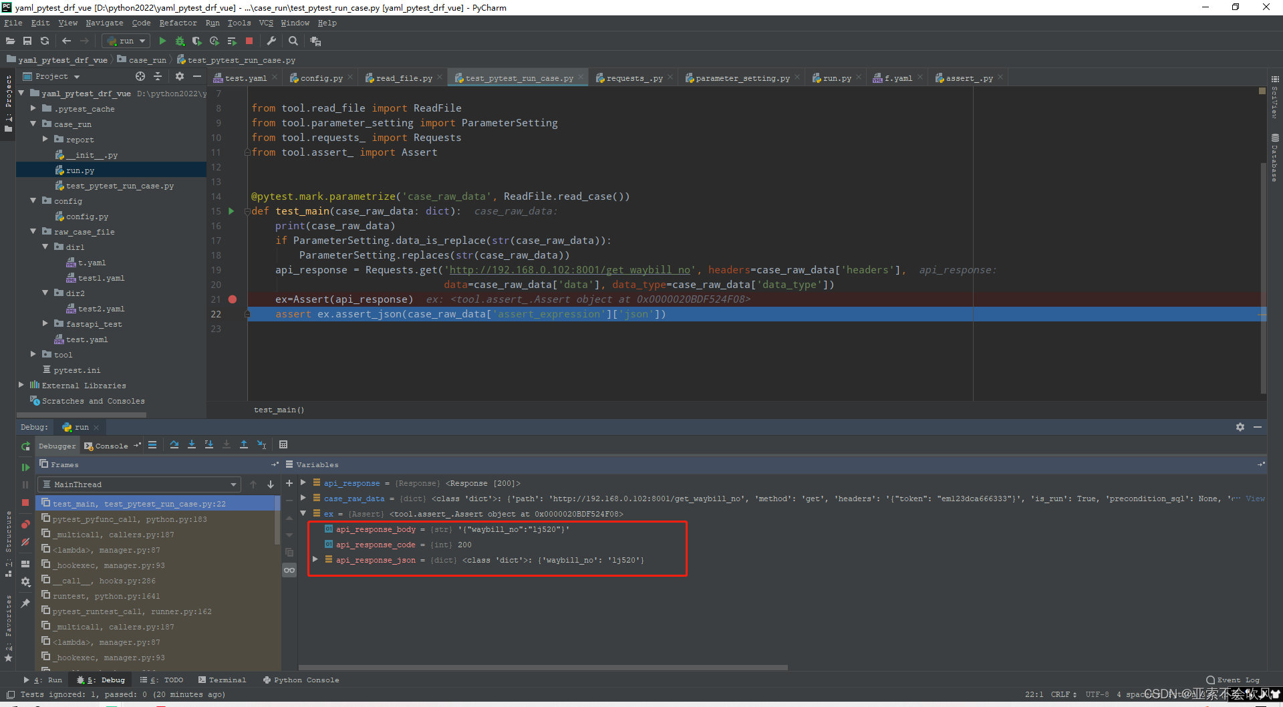
Task: Click the Back navigation arrow in main toolbar
Action: [x=66, y=41]
